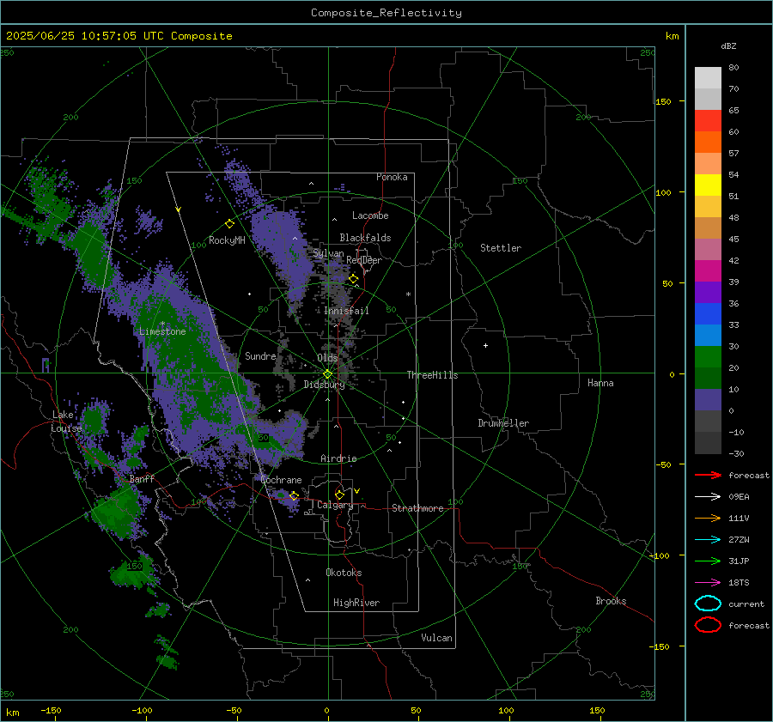Click the asterisk marker east of Innisfail

pos(408,294)
